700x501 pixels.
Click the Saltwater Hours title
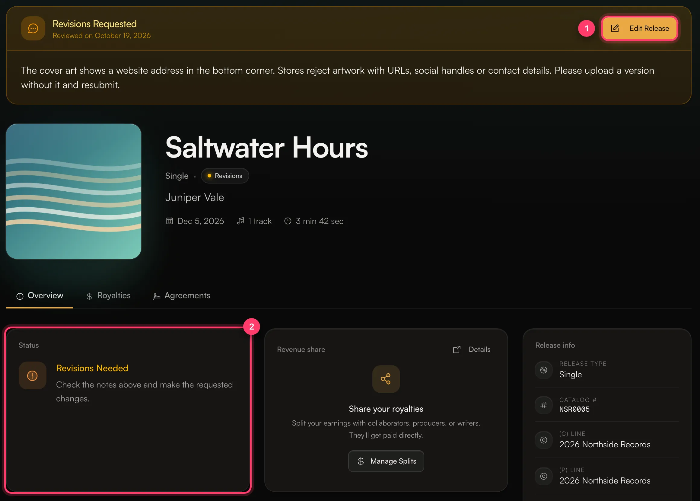(x=267, y=148)
